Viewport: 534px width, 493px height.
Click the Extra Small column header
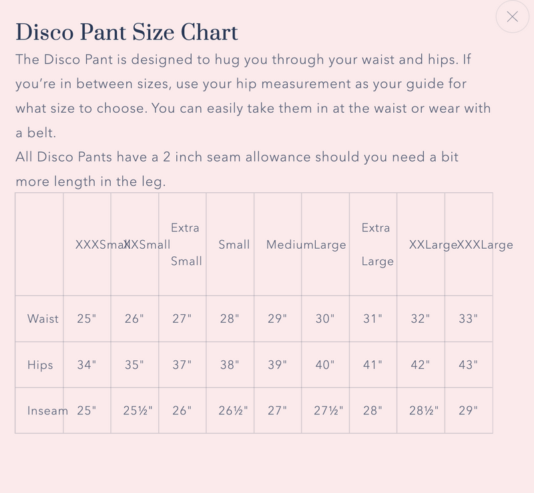click(x=186, y=245)
